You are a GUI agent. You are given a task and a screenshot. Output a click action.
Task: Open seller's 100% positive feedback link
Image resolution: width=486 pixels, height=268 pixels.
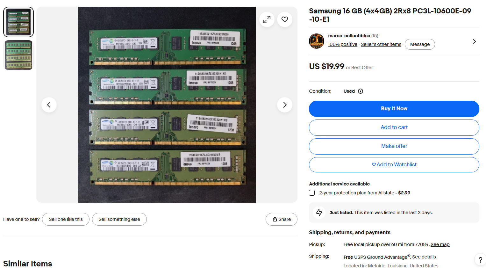[343, 44]
